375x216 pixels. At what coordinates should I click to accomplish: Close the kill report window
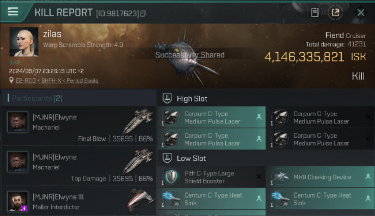coord(361,12)
